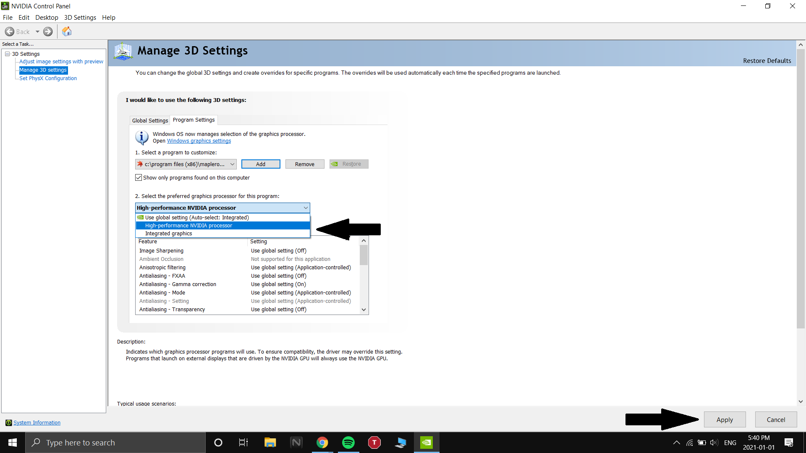Collapse the 3D Settings tree node
The image size is (806, 453).
pos(8,54)
